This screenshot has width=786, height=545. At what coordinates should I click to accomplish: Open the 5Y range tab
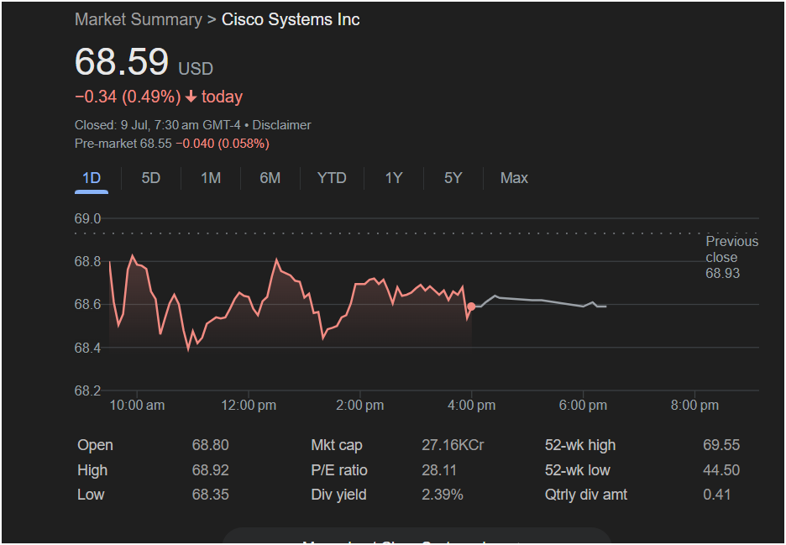453,178
